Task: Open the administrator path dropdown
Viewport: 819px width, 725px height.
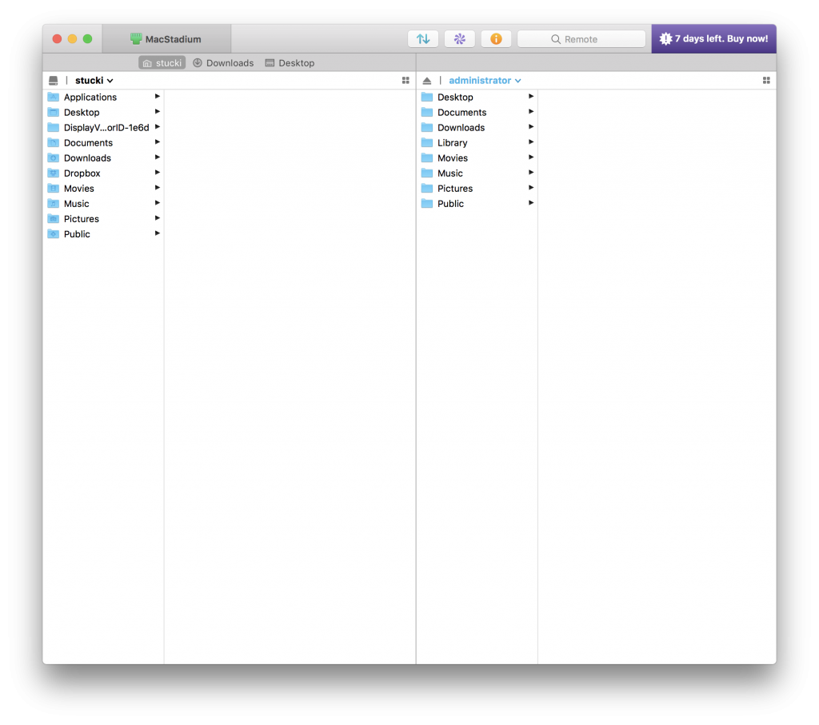Action: (x=485, y=81)
